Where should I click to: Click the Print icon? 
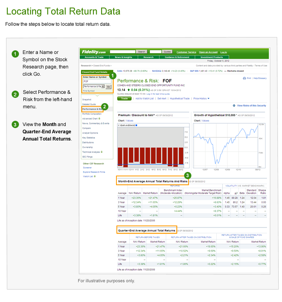point(244,78)
